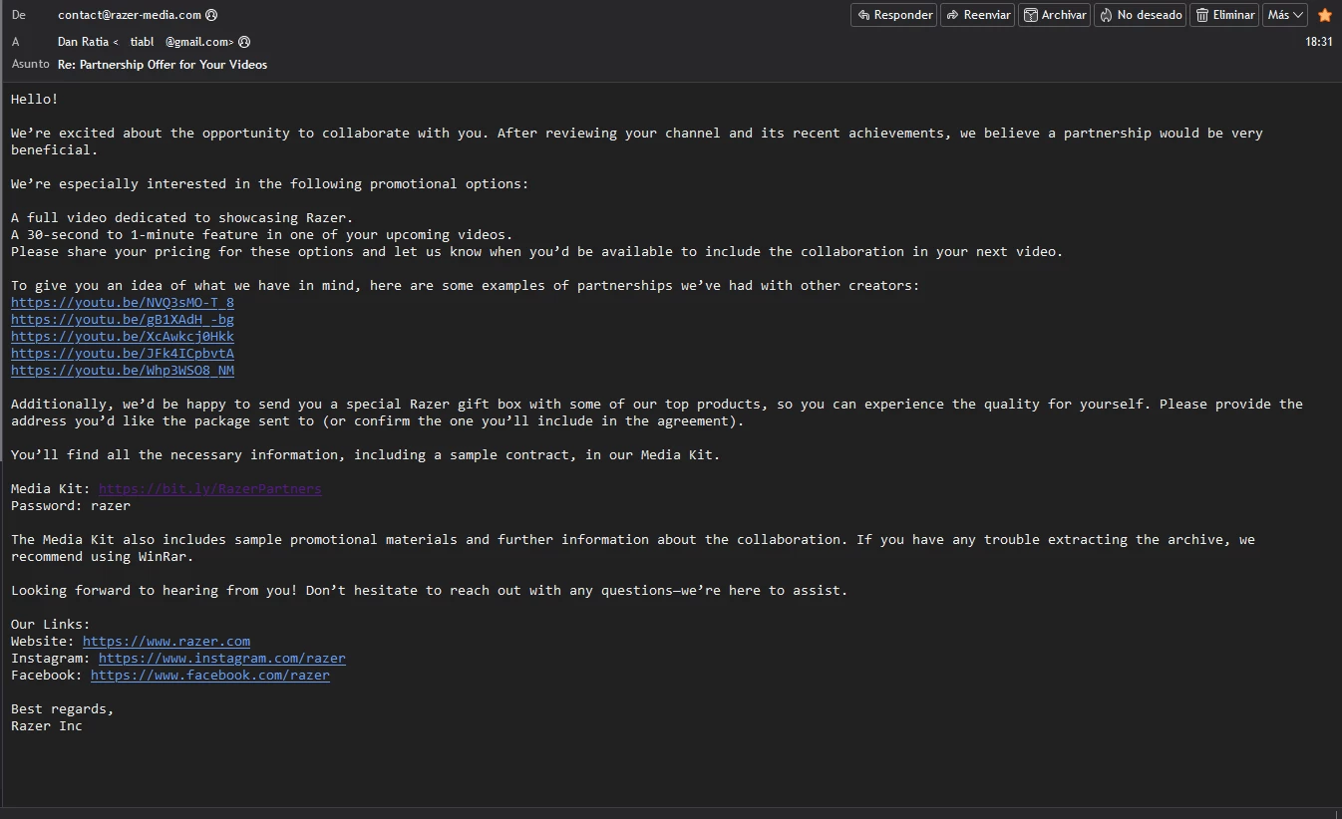Viewport: 1342px width, 819px height.
Task: Click the contact icon beside sender address
Action: 211,15
